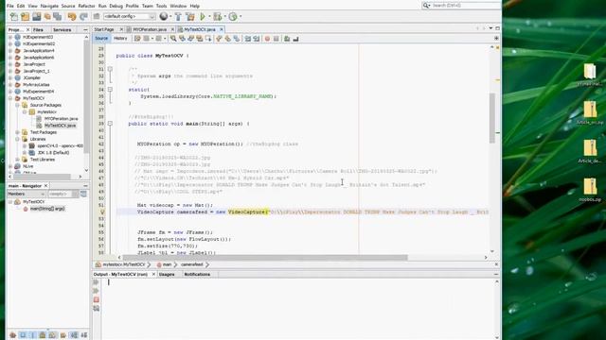Toggle the last Navigator filter button at bottom

[x=84, y=335]
